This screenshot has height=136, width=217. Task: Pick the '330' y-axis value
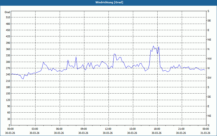pos(8,55)
